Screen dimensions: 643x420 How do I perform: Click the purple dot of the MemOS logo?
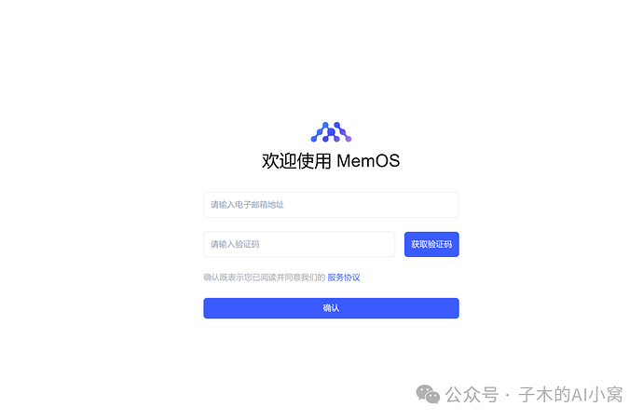click(x=349, y=139)
